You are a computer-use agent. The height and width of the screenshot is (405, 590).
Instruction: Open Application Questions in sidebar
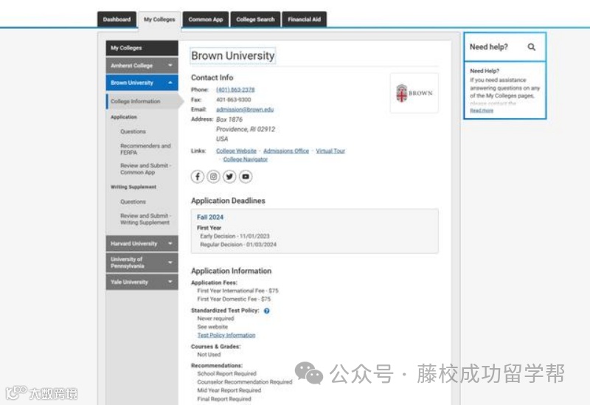(x=133, y=131)
